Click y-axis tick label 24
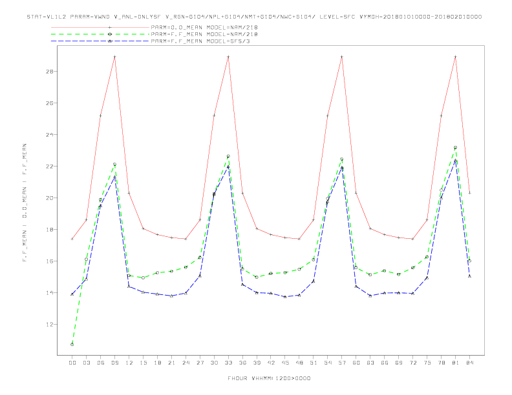 coord(49,135)
